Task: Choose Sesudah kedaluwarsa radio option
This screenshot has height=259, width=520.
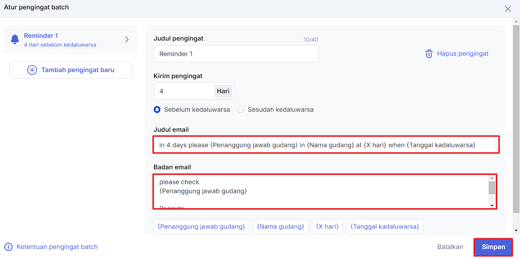Action: 241,110
